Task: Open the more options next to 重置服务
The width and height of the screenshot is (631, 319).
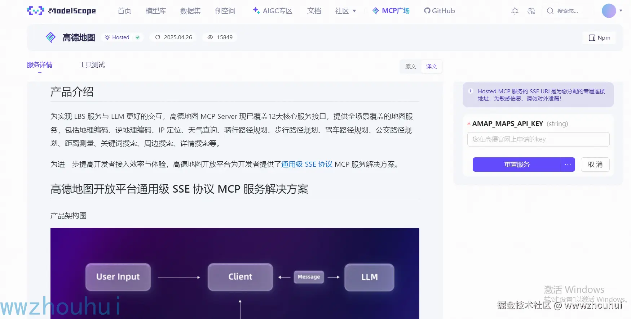Action: click(568, 165)
